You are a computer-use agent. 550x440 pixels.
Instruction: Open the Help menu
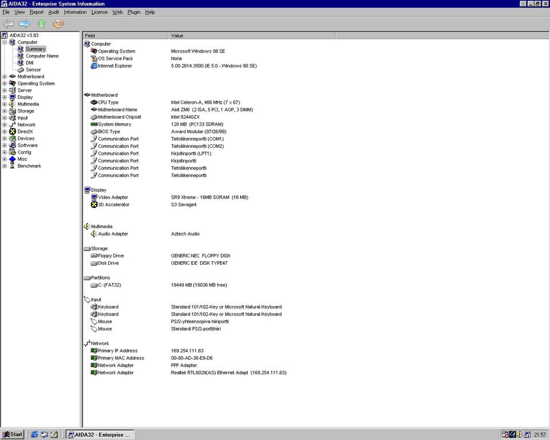(150, 12)
